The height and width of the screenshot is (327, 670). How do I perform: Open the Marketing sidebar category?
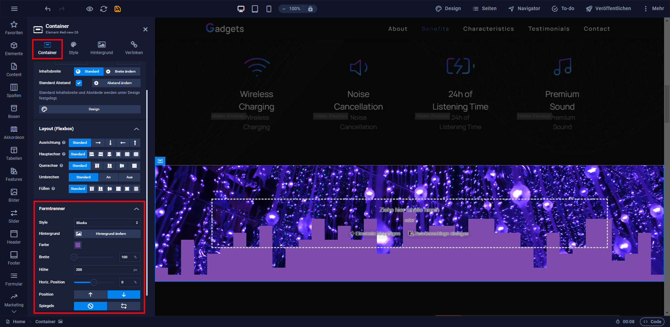coord(14,300)
